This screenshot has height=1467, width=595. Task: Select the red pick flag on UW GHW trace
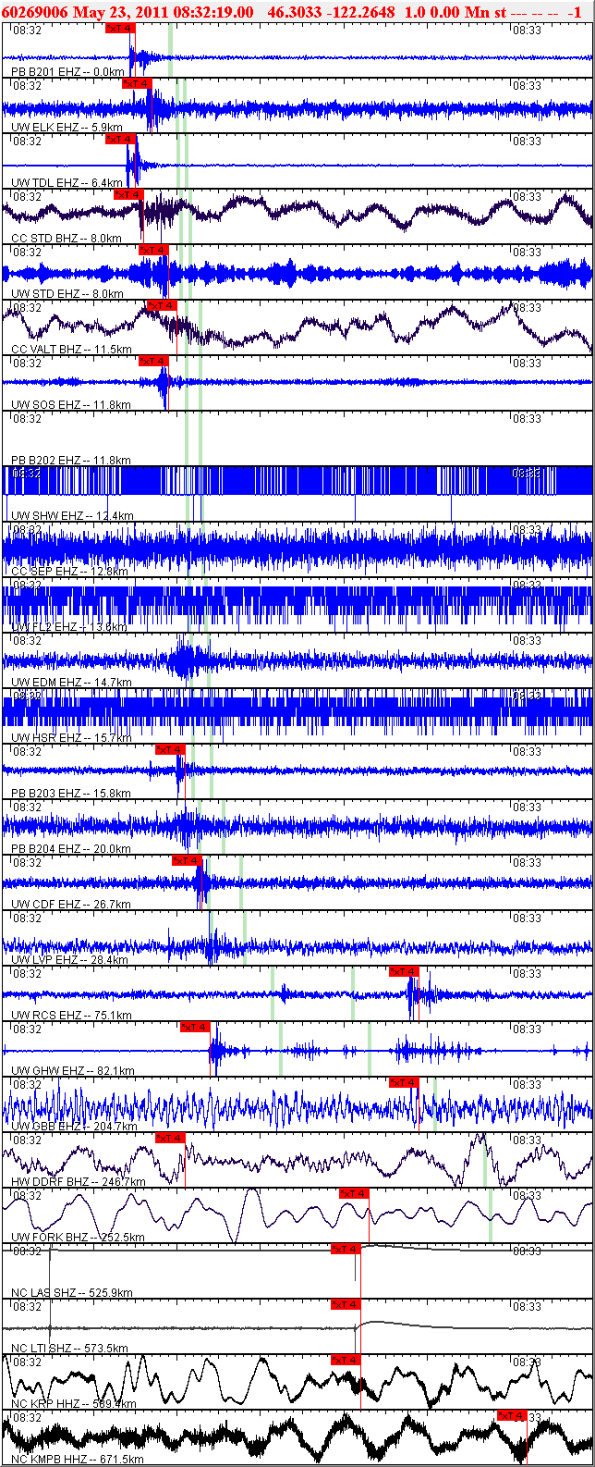(195, 1027)
